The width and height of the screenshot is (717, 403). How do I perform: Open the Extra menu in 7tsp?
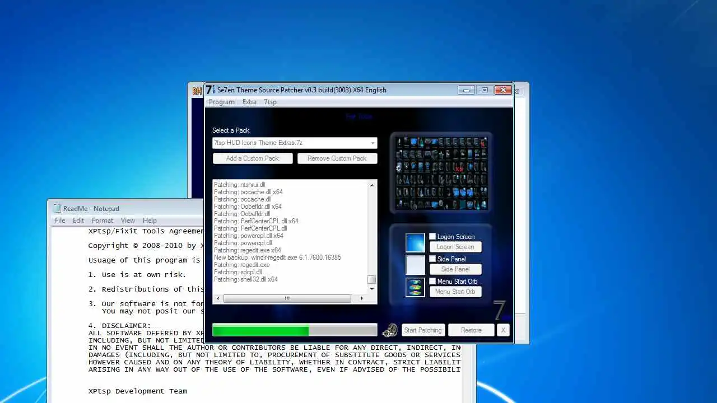249,102
